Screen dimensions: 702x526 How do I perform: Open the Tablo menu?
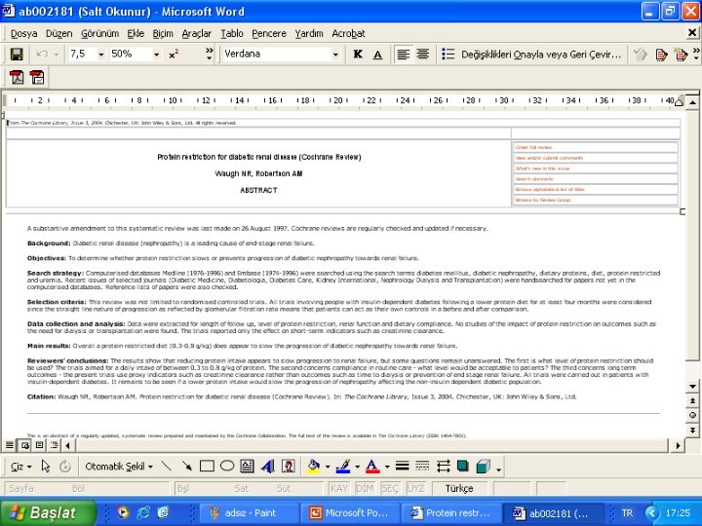click(232, 33)
